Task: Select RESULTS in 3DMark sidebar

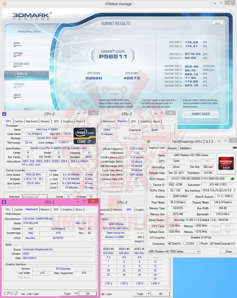Action: pyautogui.click(x=22, y=74)
